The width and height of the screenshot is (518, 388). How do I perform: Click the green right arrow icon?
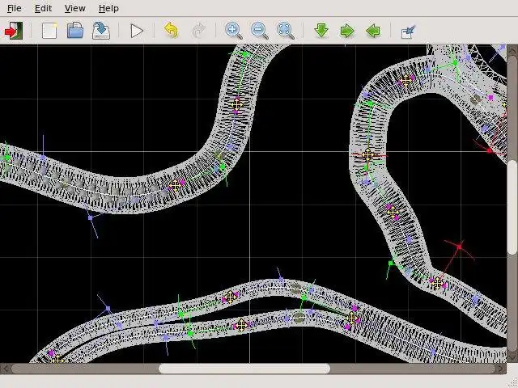pos(347,31)
